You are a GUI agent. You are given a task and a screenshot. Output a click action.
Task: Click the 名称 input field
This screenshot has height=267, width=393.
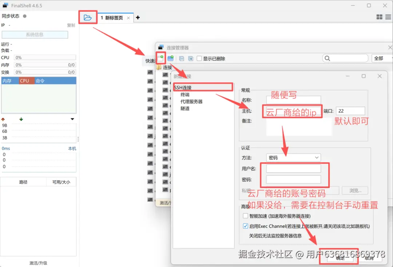(293, 100)
